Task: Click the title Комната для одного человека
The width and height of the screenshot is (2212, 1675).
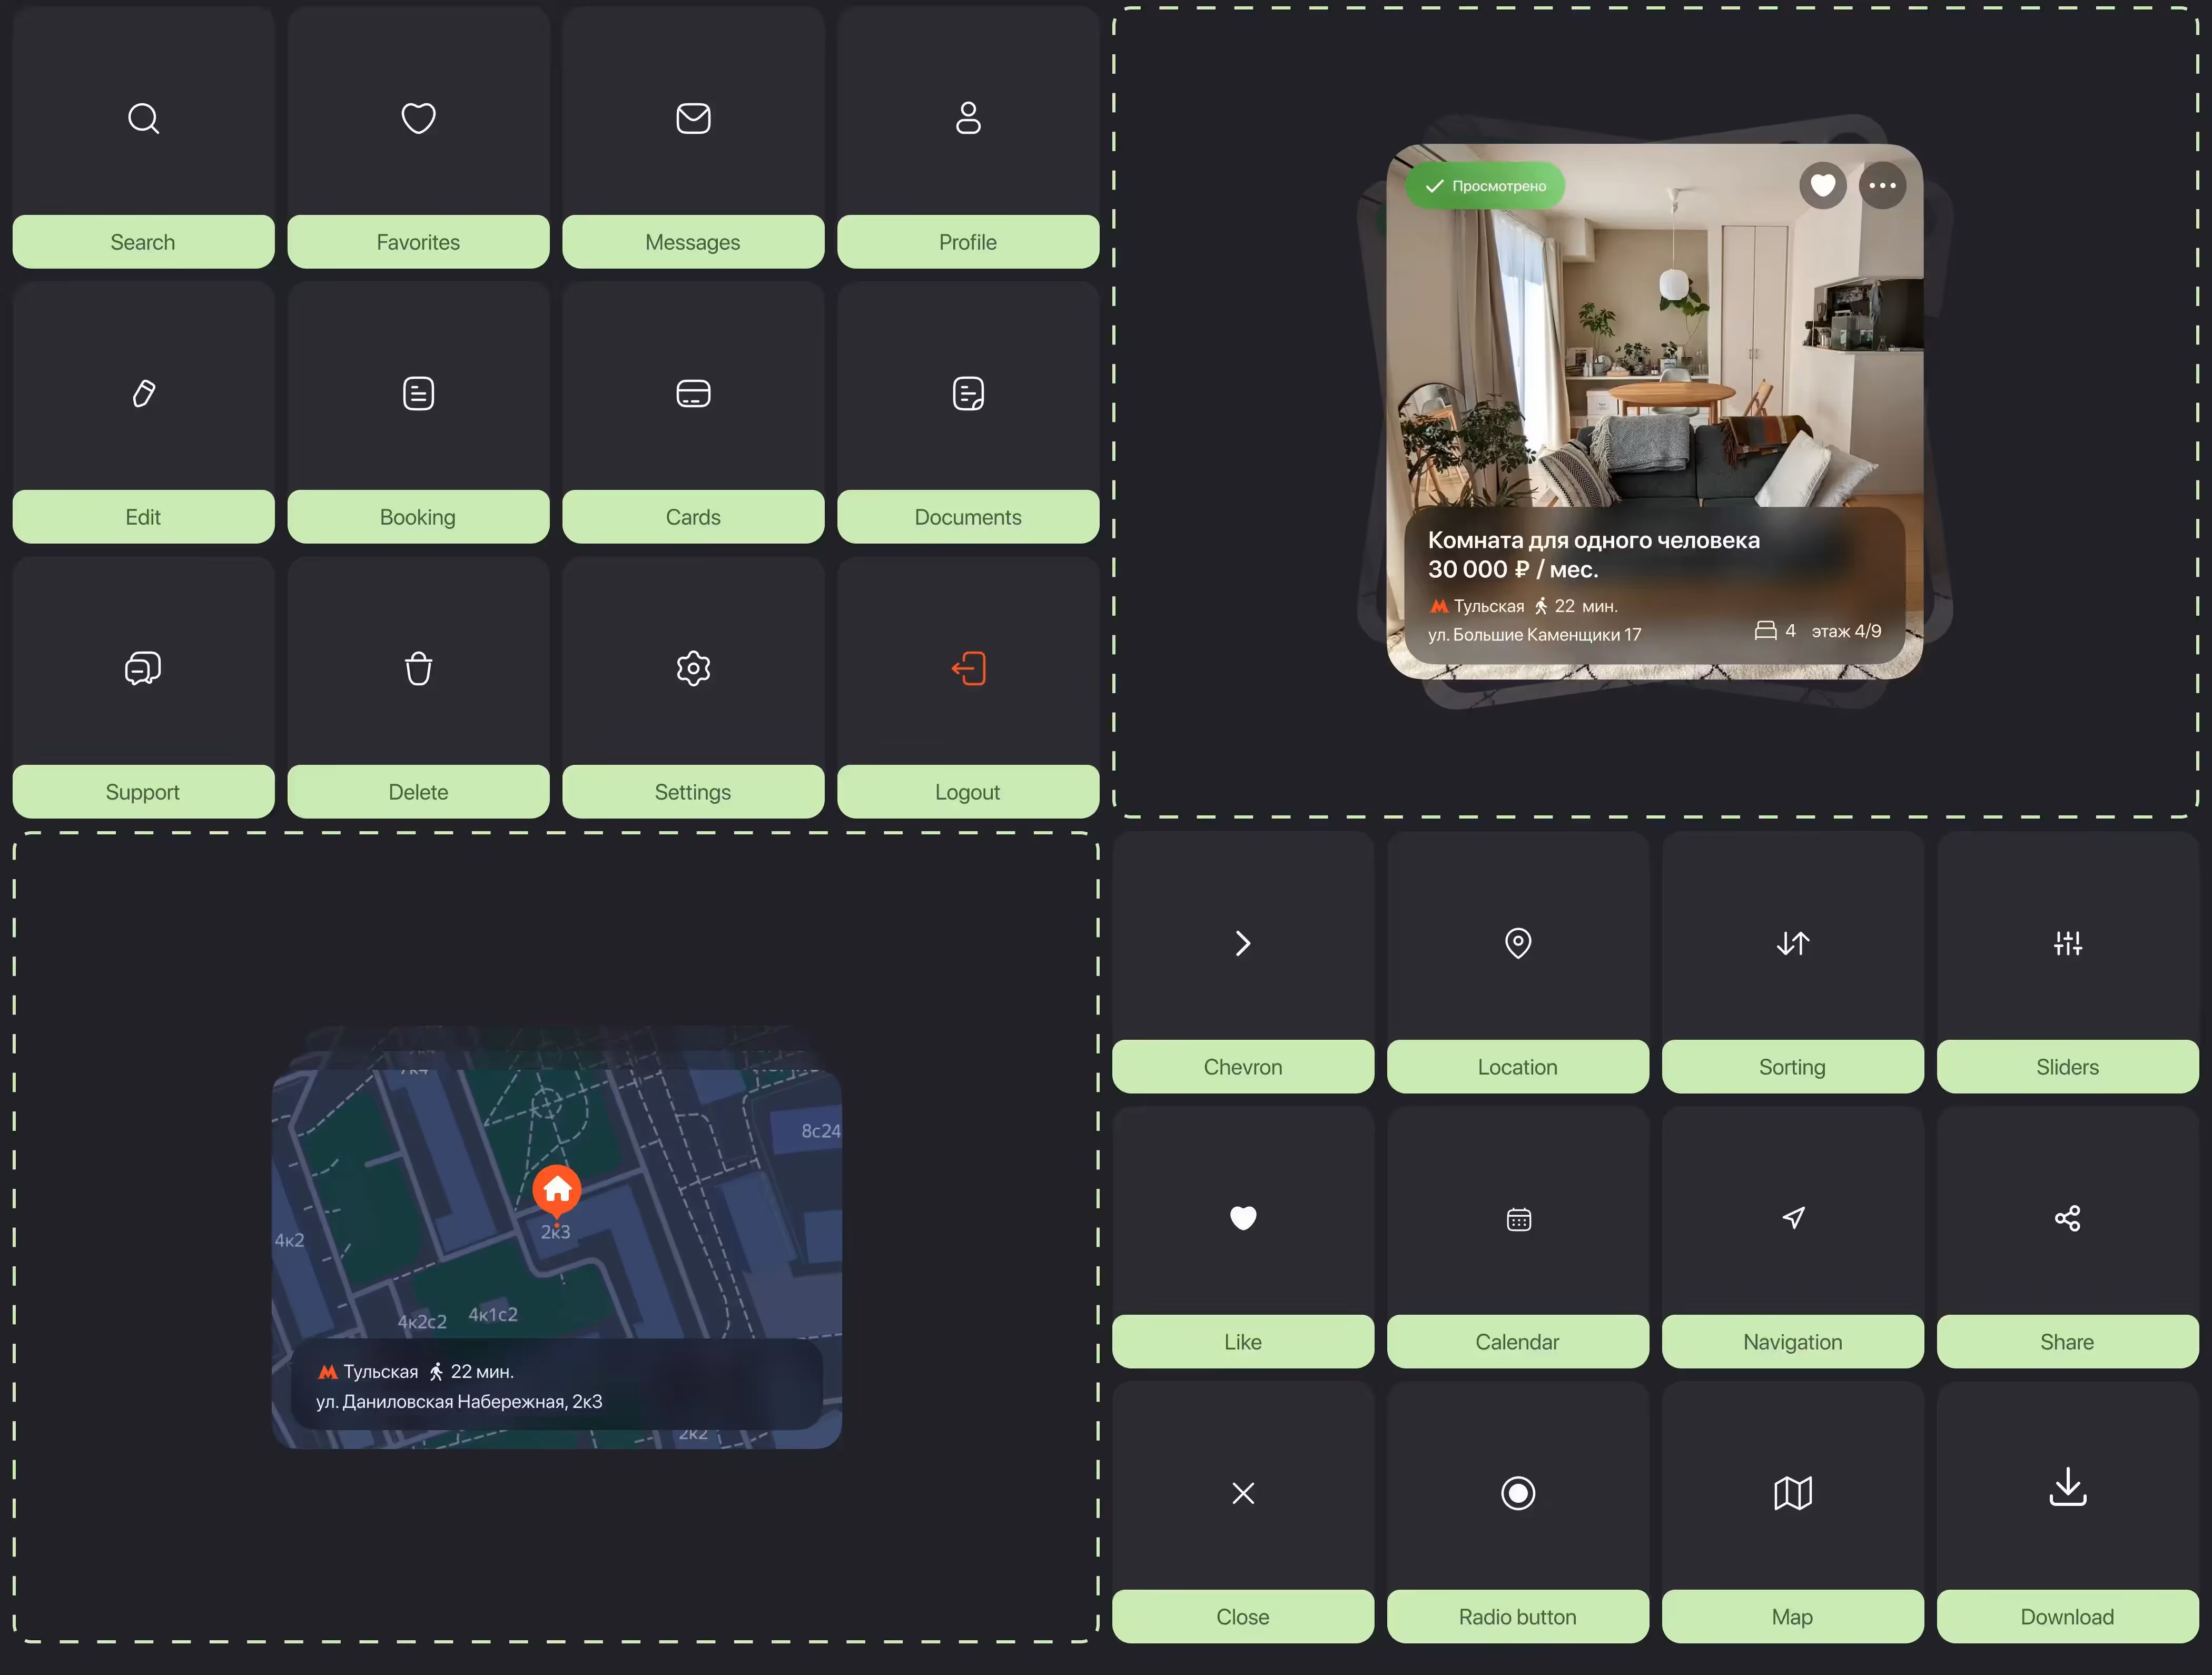Action: [x=1594, y=540]
